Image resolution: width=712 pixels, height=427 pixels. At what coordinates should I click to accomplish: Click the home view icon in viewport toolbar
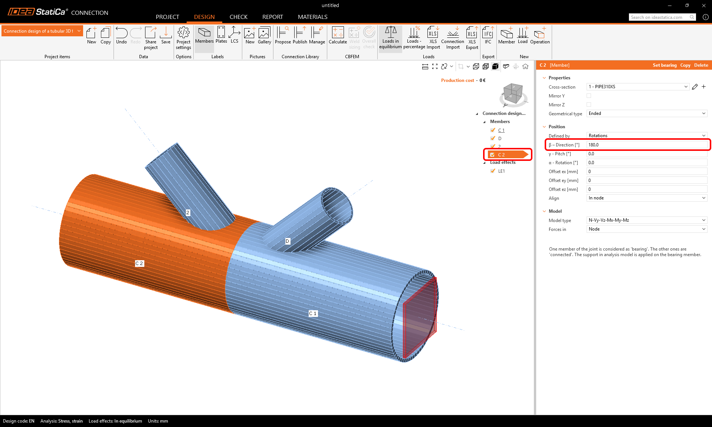tap(525, 67)
